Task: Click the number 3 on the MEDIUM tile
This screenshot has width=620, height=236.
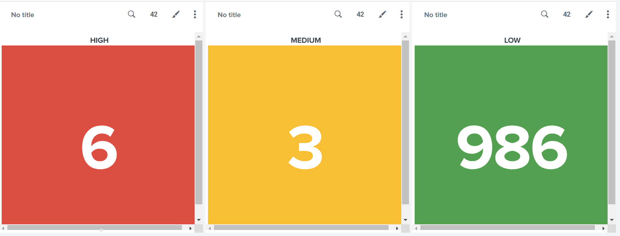Action: point(305,147)
